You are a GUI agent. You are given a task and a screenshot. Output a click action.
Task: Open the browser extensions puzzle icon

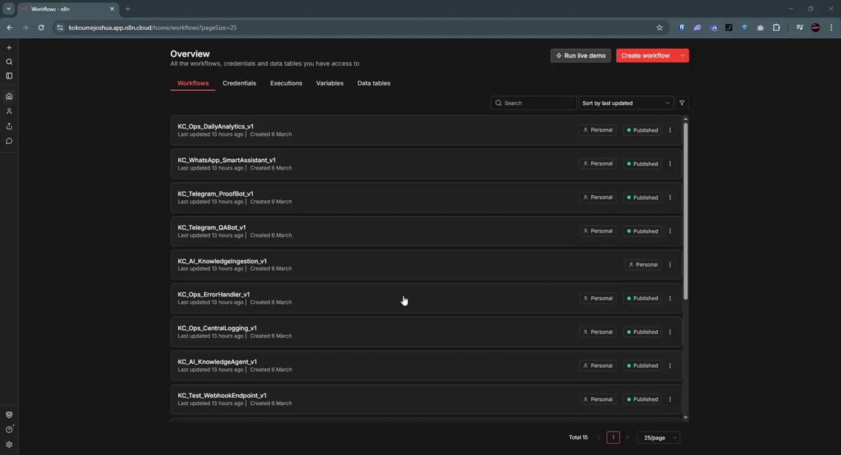point(777,28)
